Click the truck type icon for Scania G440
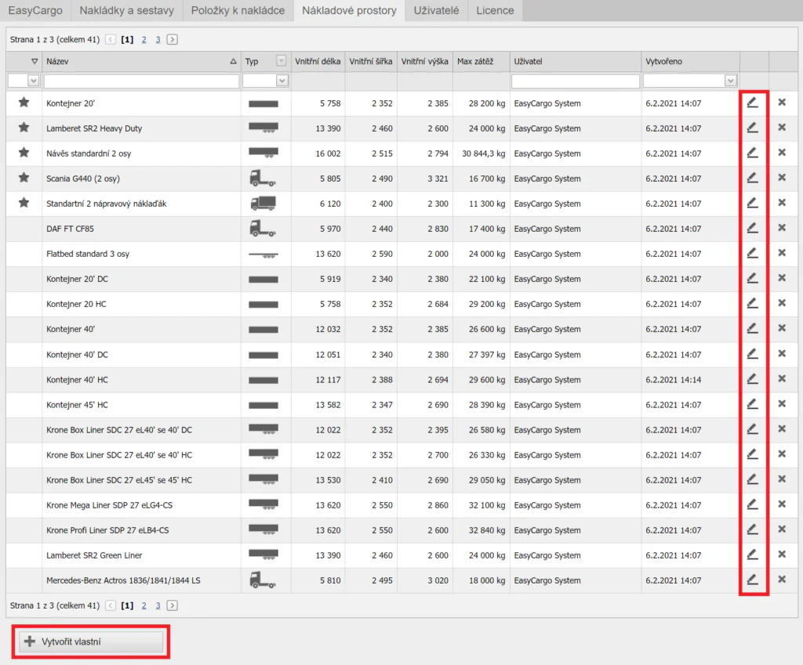 pos(263,178)
